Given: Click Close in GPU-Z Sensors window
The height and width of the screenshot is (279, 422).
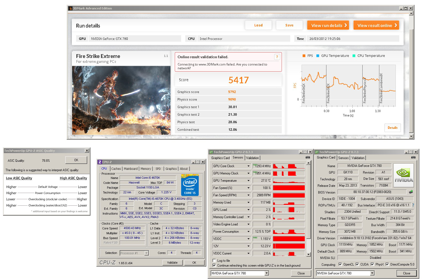Looking at the screenshot, I should 301,273.
